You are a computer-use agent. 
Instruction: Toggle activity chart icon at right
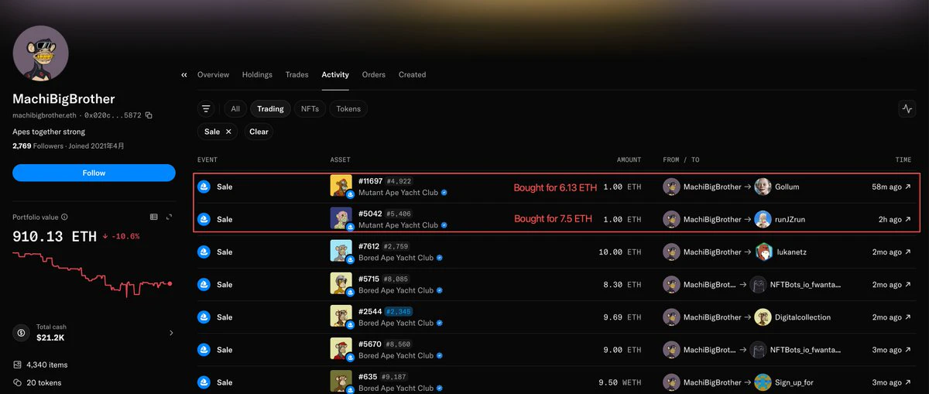click(x=907, y=109)
